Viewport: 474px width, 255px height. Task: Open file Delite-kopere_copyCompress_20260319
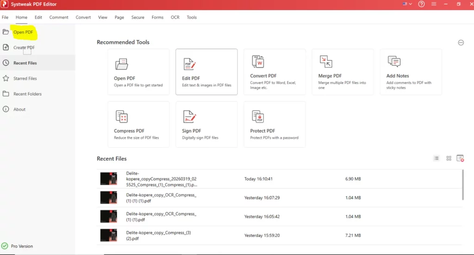tap(162, 179)
